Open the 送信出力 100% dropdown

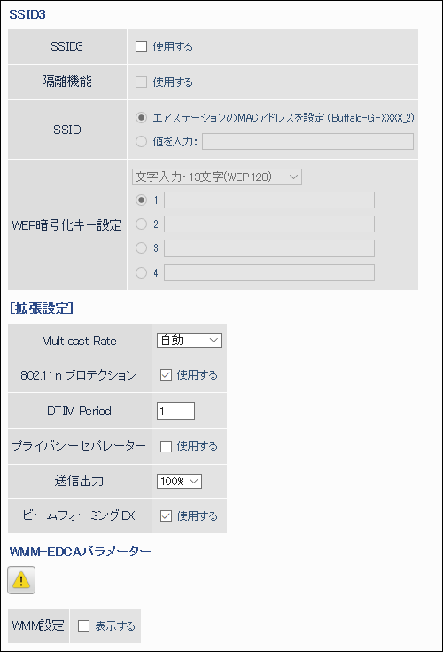(179, 481)
